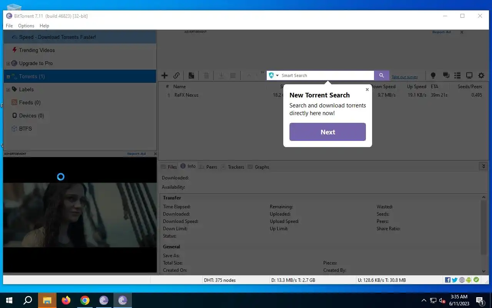
Task: Click the Start Torrent download-arrow icon
Action: 221,75
